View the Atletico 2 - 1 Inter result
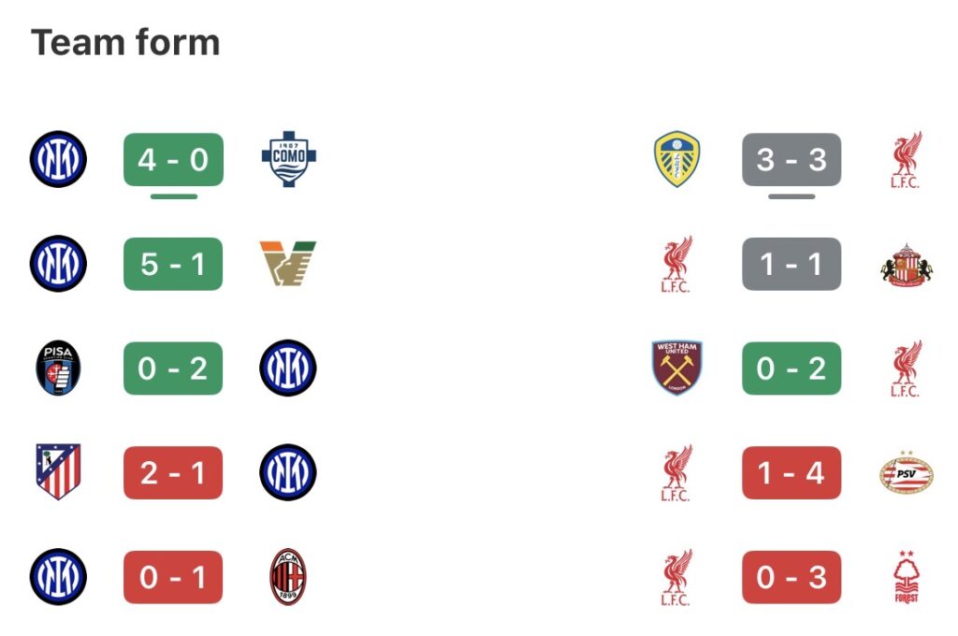 pyautogui.click(x=173, y=472)
